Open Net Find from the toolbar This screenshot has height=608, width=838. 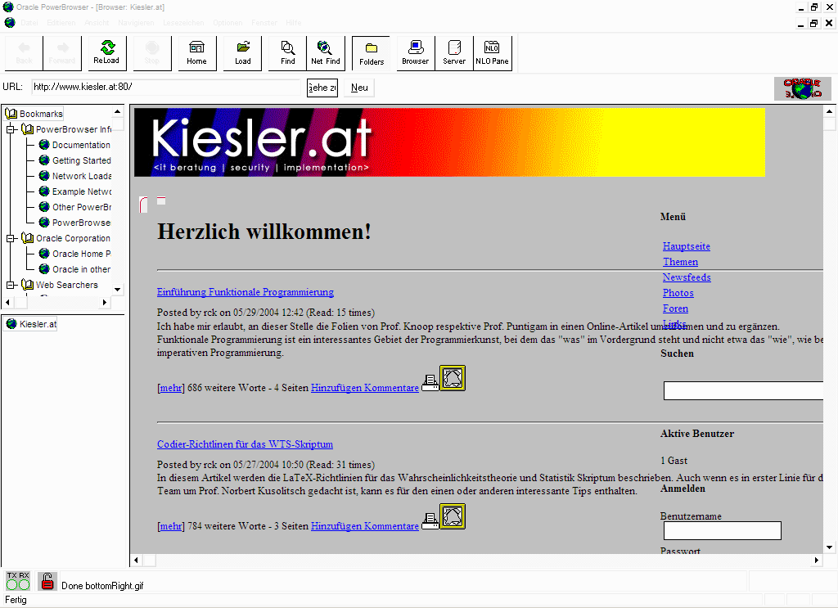click(x=326, y=53)
